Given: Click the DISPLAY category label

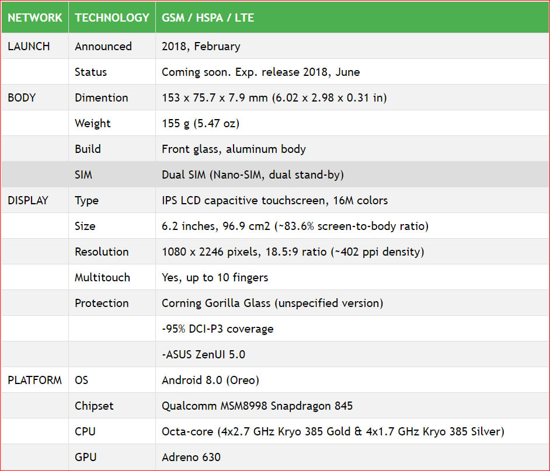Looking at the screenshot, I should point(28,200).
